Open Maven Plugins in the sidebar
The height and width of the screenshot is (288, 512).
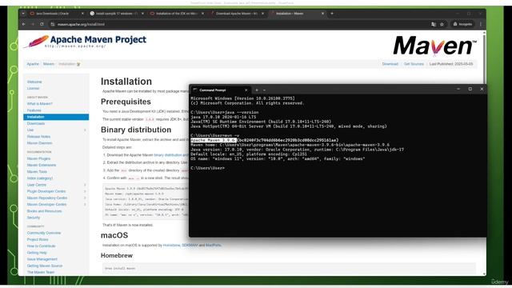coord(38,158)
